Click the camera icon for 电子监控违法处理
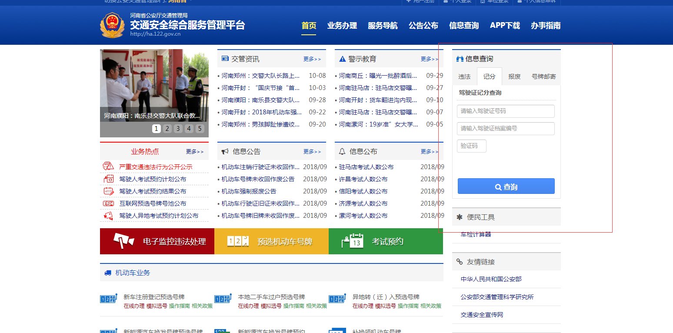The width and height of the screenshot is (673, 333). tap(124, 241)
